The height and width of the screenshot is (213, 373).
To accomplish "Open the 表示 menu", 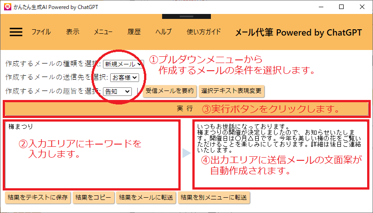I will click(72, 32).
